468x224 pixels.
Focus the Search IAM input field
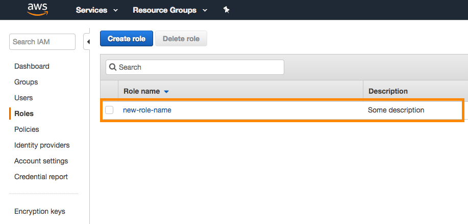coord(42,42)
